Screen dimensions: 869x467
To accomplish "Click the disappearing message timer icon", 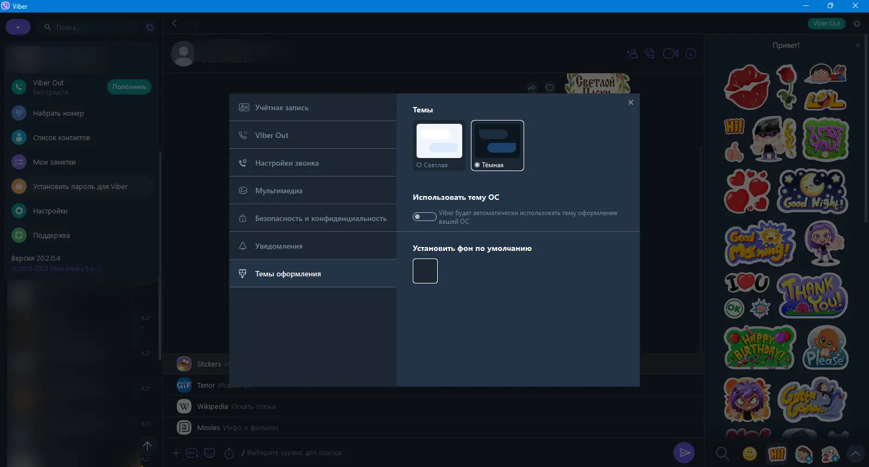I will (x=229, y=453).
